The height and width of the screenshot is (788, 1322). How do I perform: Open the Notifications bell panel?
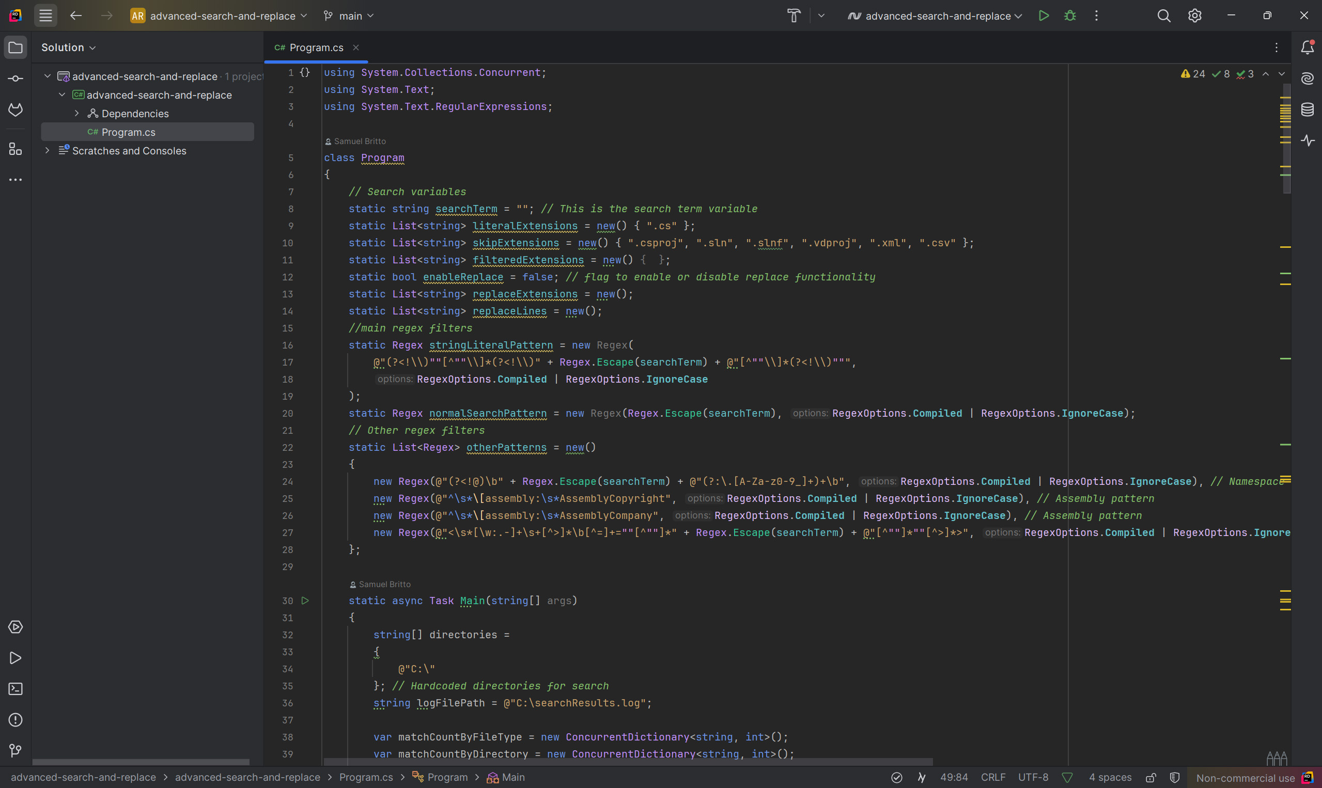1307,48
